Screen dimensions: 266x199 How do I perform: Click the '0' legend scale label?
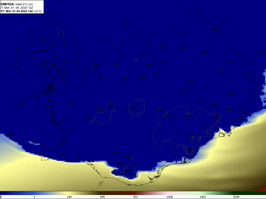[1, 197]
